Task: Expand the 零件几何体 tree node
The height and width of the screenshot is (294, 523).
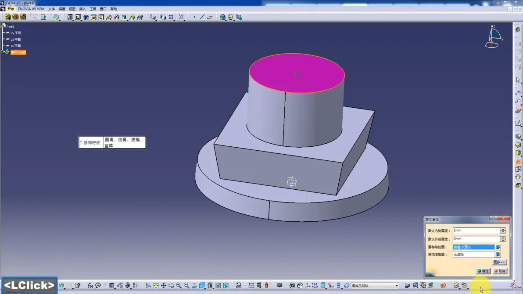Action: pyautogui.click(x=2, y=52)
